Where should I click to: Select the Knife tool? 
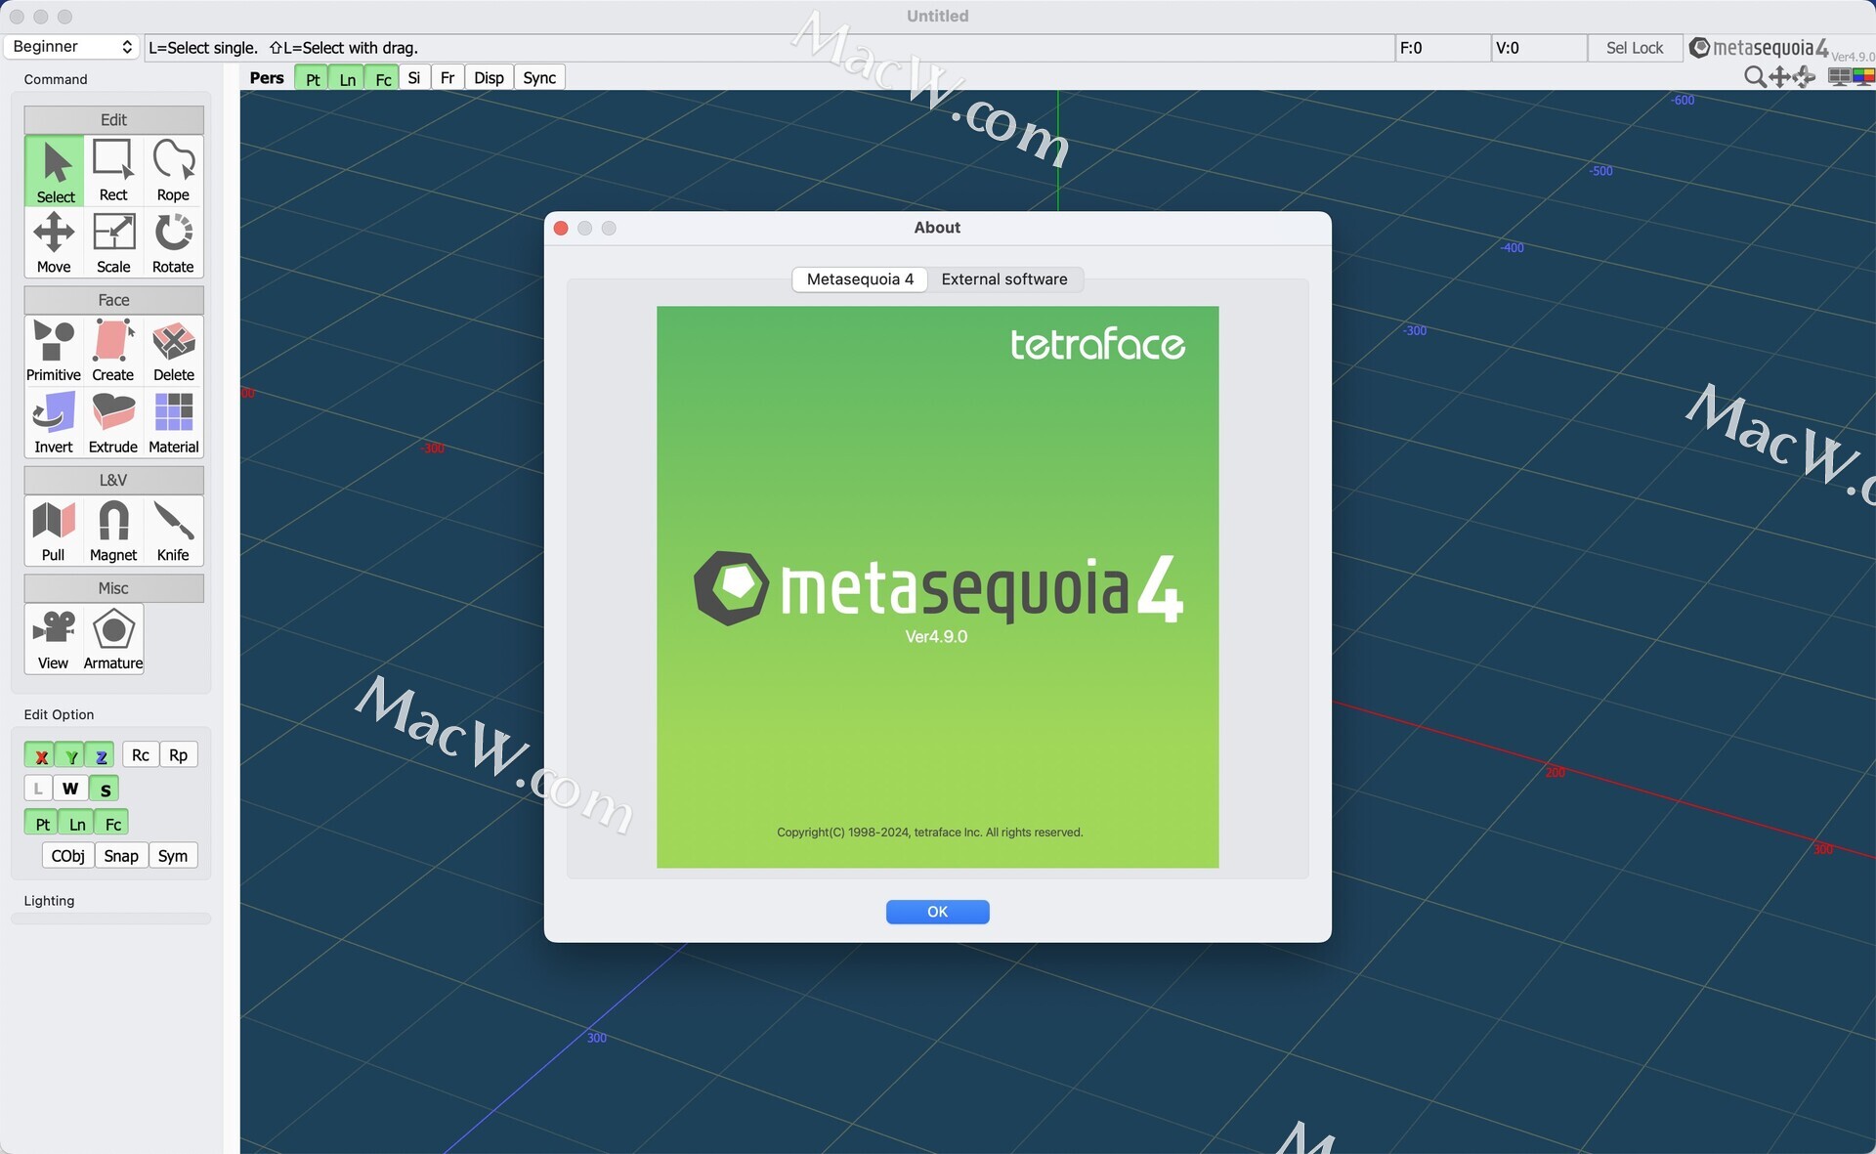click(x=173, y=532)
